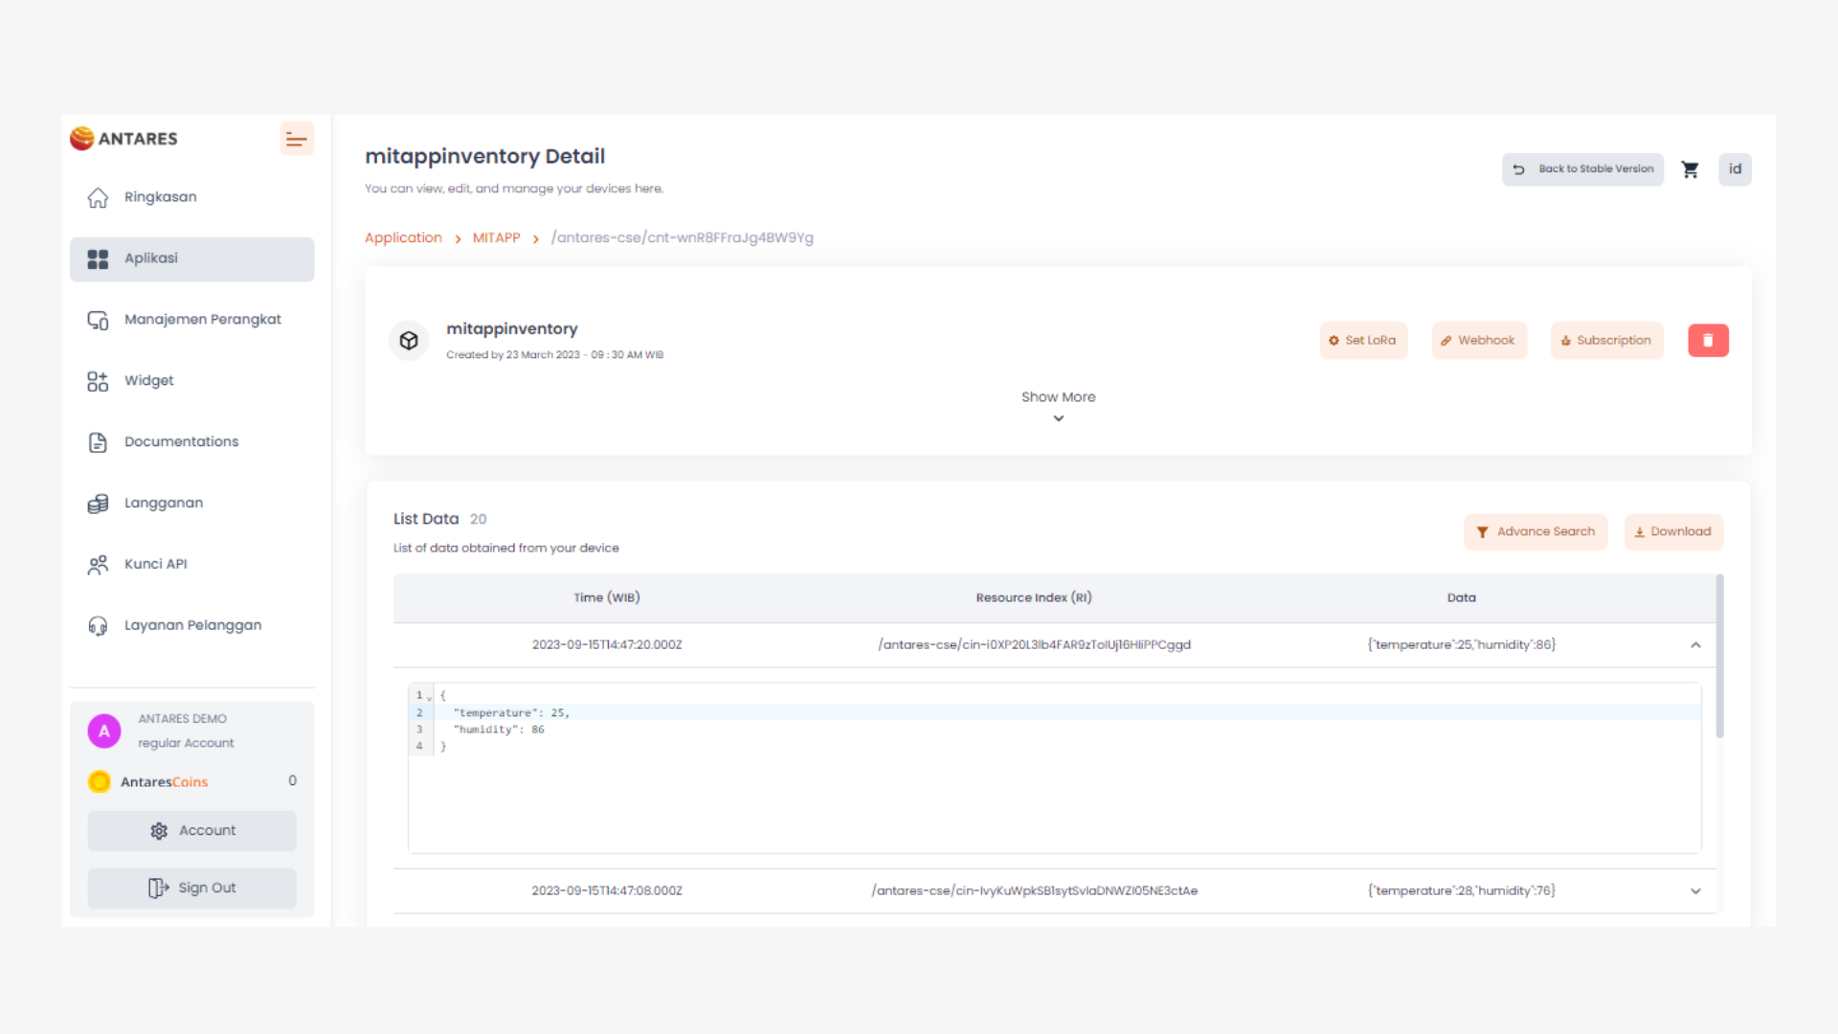Click the temperature line in JSON viewer

511,713
